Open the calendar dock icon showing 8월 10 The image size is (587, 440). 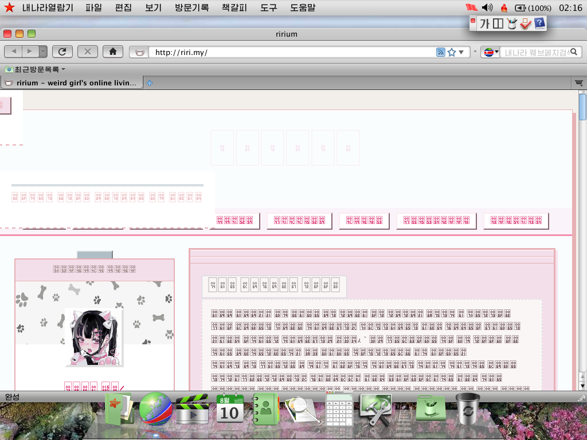230,409
